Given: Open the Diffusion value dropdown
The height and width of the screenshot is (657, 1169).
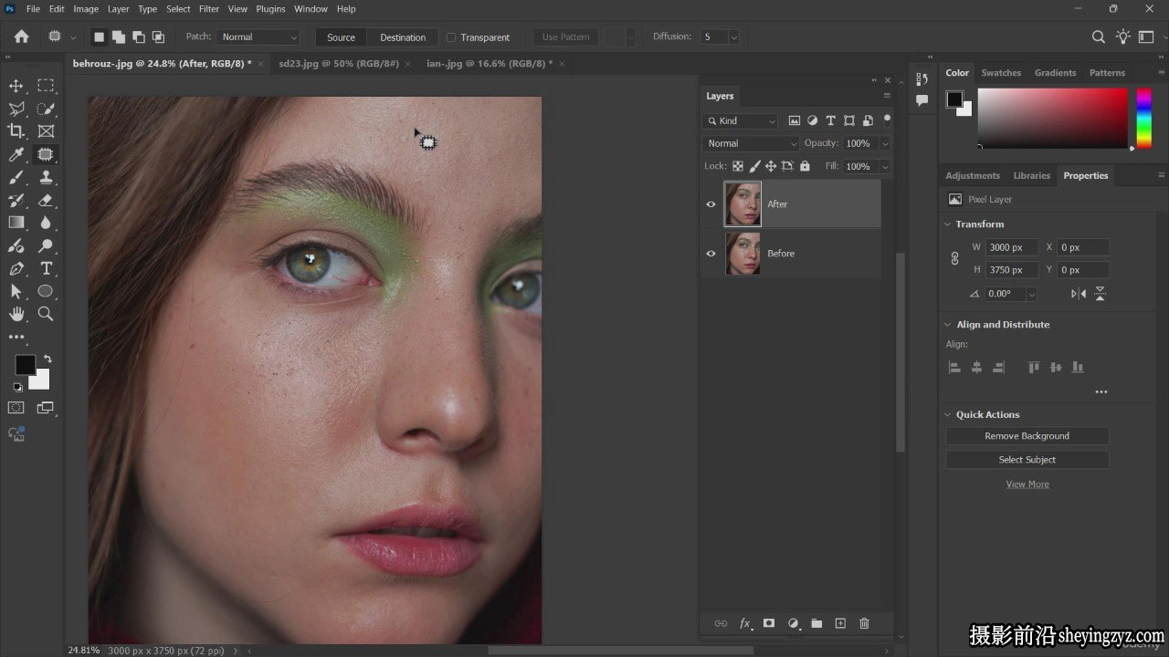Looking at the screenshot, I should point(733,37).
